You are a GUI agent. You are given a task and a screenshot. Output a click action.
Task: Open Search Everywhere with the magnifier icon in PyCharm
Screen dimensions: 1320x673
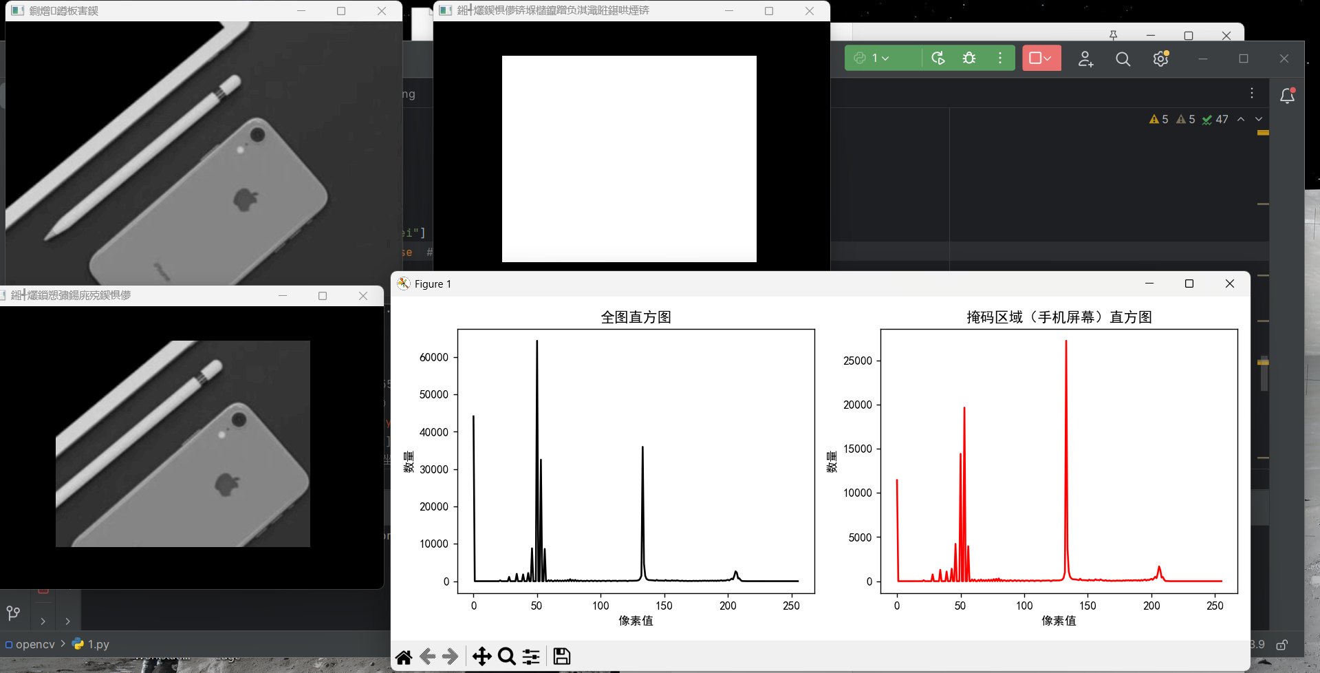(1123, 59)
